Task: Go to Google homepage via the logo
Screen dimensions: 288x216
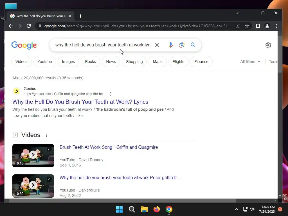Action: point(24,45)
